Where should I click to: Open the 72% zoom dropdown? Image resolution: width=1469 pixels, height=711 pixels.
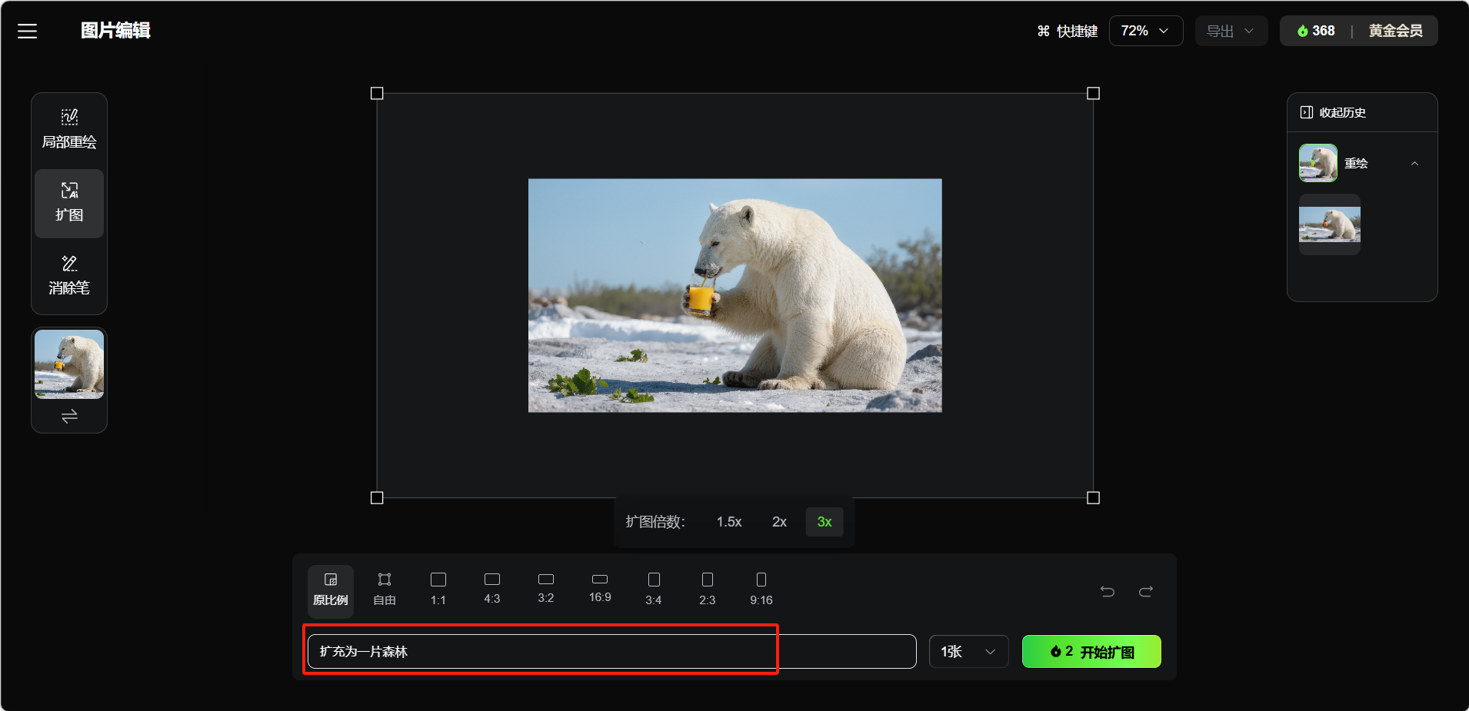(x=1145, y=31)
